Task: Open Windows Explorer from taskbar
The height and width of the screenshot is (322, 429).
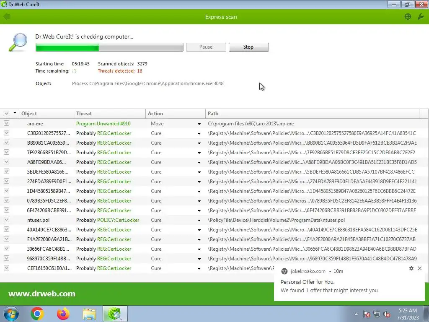Action: 89,314
